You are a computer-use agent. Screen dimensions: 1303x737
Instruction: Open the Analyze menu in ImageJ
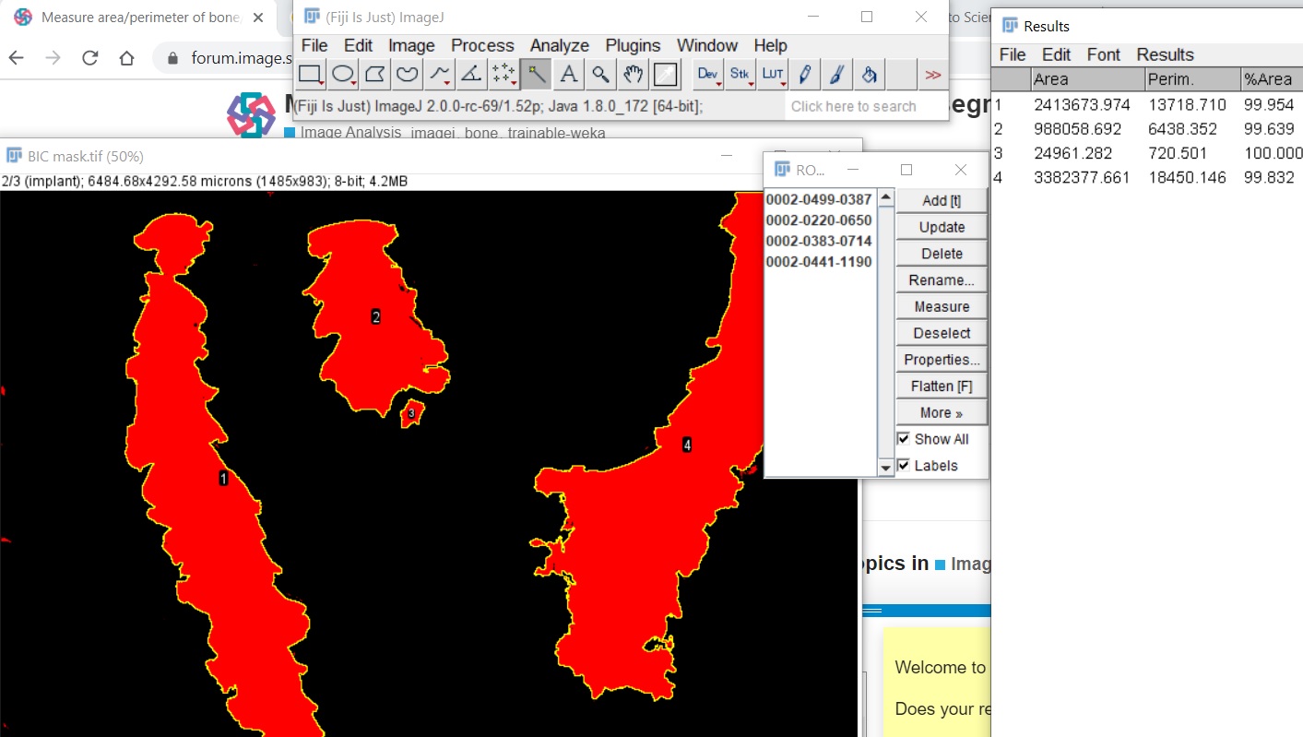[559, 45]
